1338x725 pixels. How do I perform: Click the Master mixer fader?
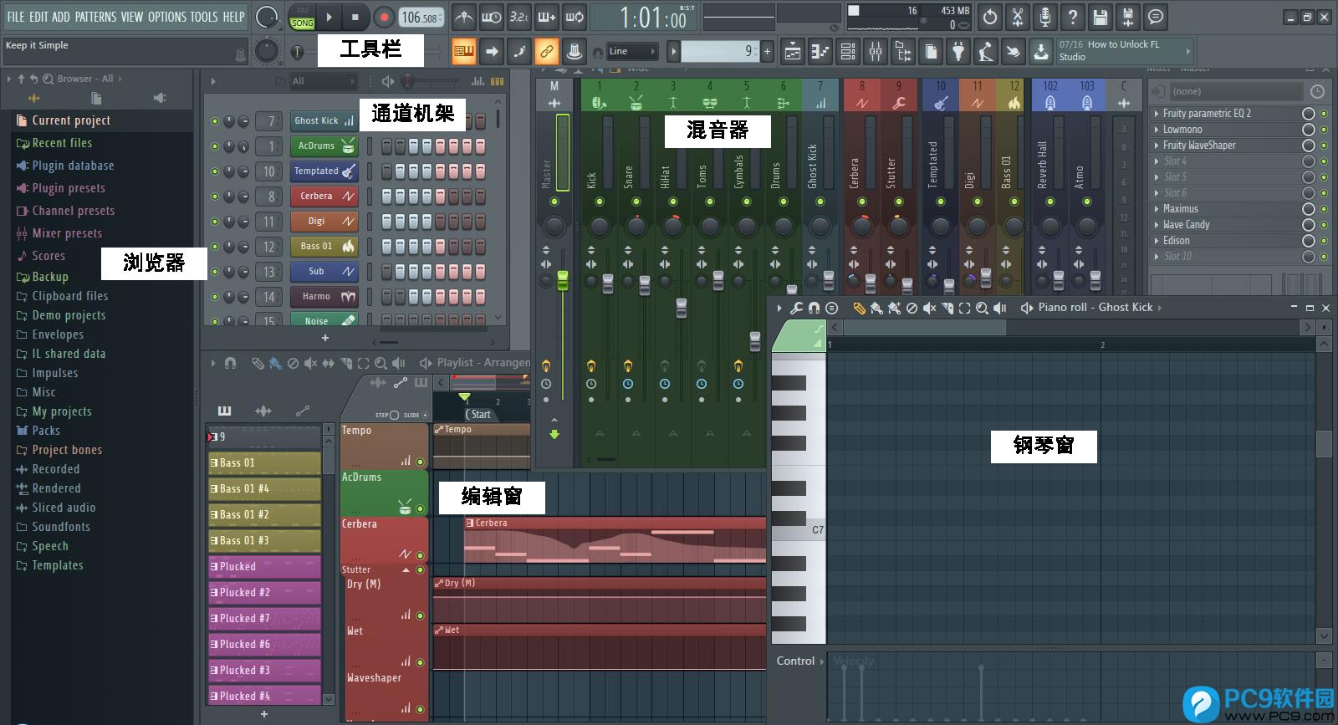coord(563,280)
